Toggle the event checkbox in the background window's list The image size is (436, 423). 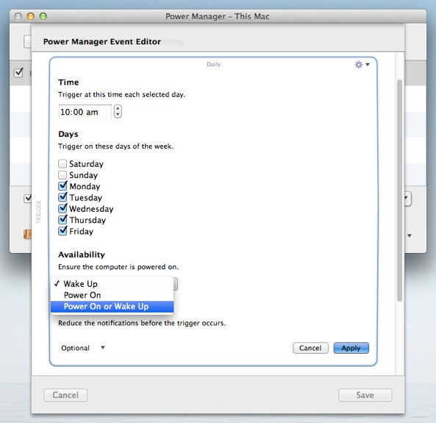pyautogui.click(x=18, y=73)
